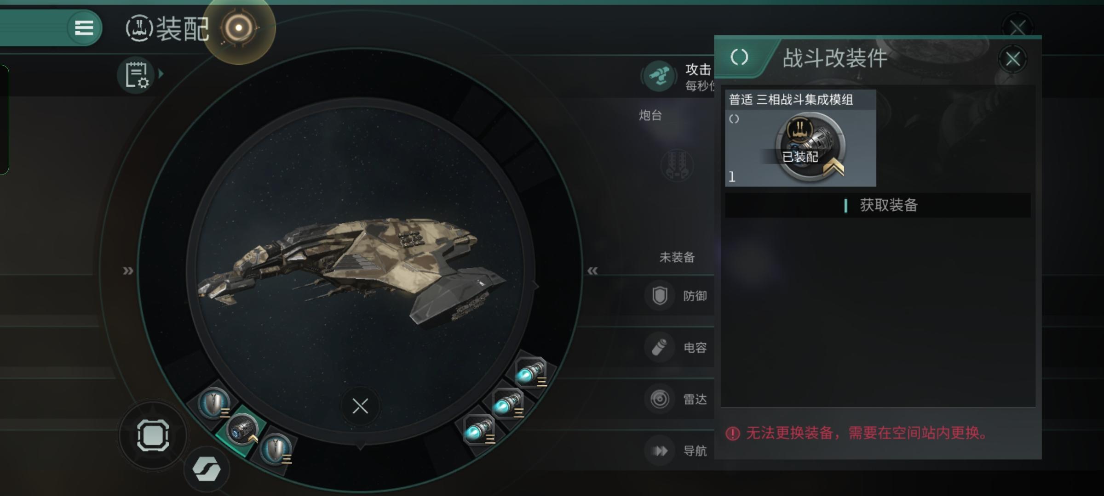Viewport: 1104px width, 496px height.
Task: Expand left panel with double chevron
Action: point(128,271)
